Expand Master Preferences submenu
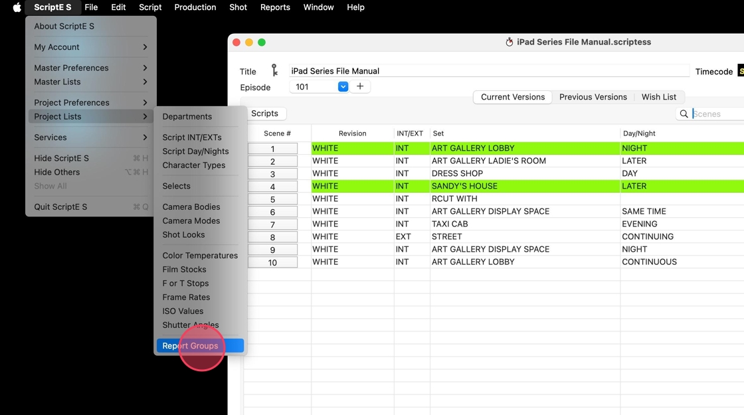 90,68
